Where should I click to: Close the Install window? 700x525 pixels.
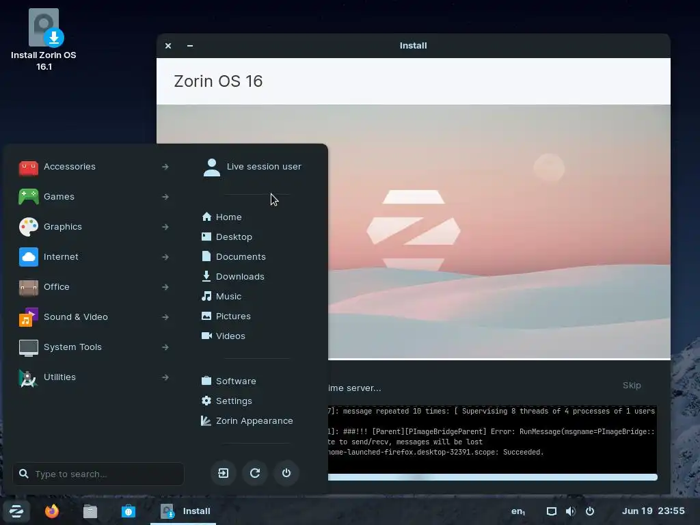(168, 46)
